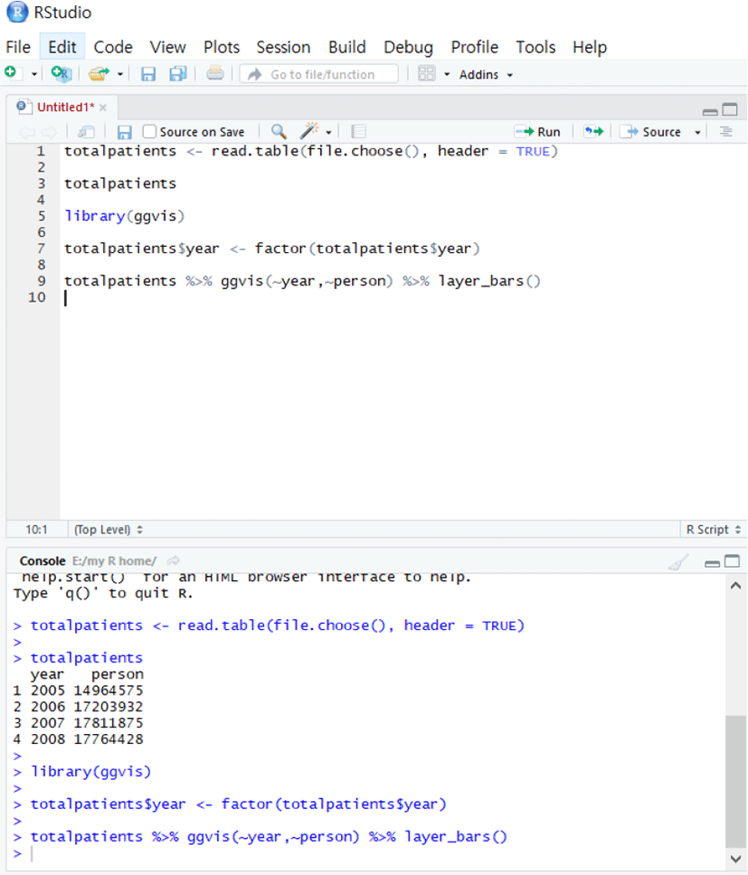This screenshot has height=875, width=748.
Task: Open the Debug menu
Action: click(408, 47)
